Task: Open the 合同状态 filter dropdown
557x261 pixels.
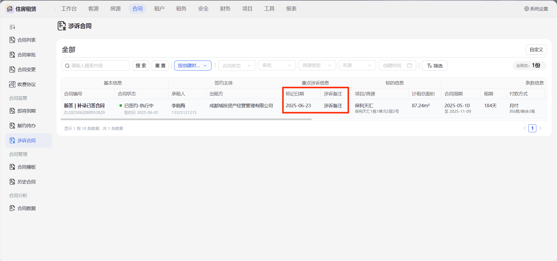Action: pos(237,66)
